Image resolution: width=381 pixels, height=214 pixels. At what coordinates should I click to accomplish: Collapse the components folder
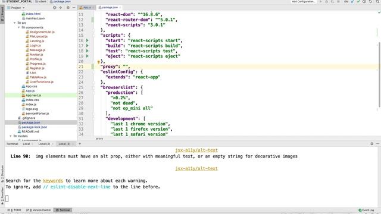click(x=18, y=27)
